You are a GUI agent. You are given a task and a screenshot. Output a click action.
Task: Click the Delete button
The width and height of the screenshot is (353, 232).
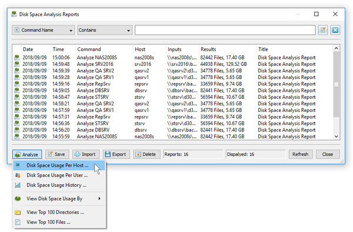146,154
